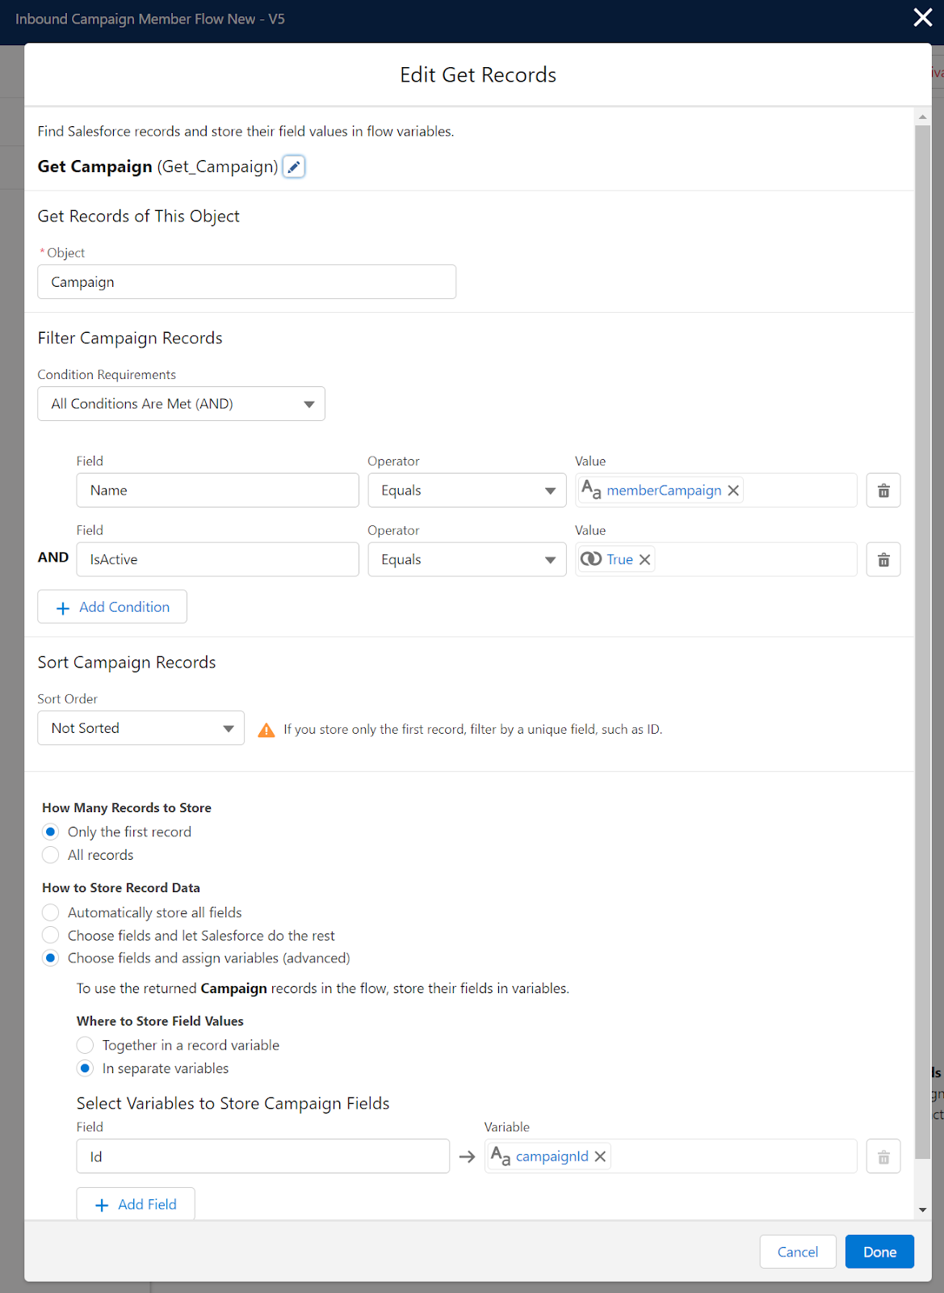Click the trash icon on Id field row
The image size is (944, 1293).
click(x=883, y=1157)
